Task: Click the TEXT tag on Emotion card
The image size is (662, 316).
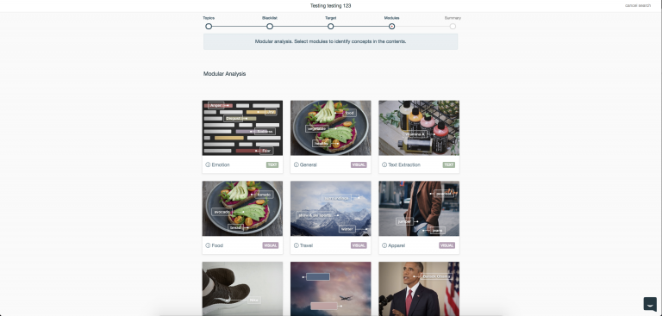Action: point(272,165)
